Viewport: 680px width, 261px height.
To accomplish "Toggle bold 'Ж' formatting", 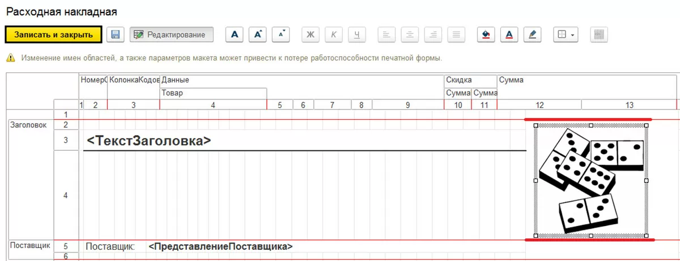I will (310, 34).
